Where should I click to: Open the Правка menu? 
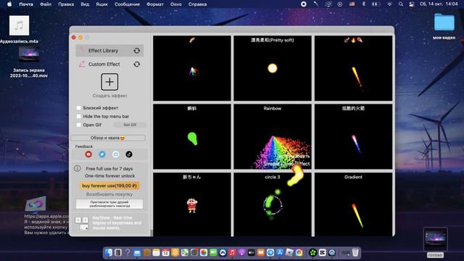tap(66, 4)
